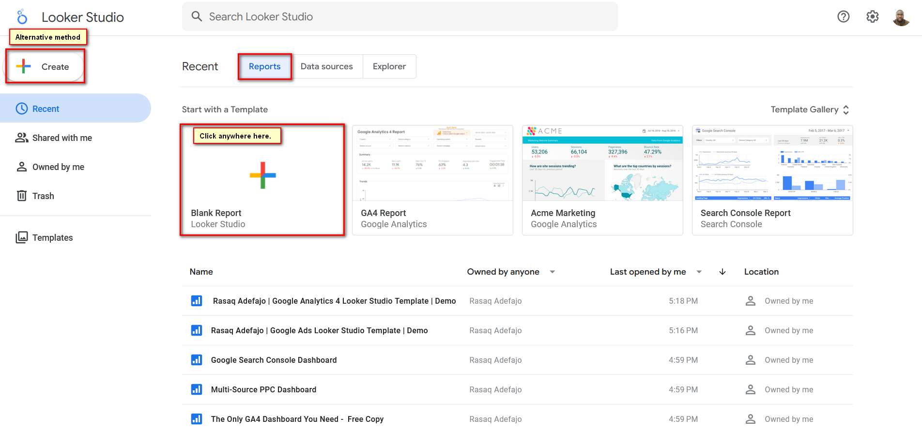Click the Create button
This screenshot has width=922, height=433.
(x=44, y=66)
